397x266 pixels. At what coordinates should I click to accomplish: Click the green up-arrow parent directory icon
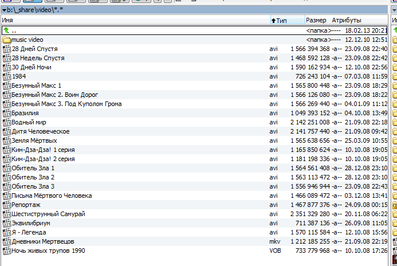tap(6, 30)
